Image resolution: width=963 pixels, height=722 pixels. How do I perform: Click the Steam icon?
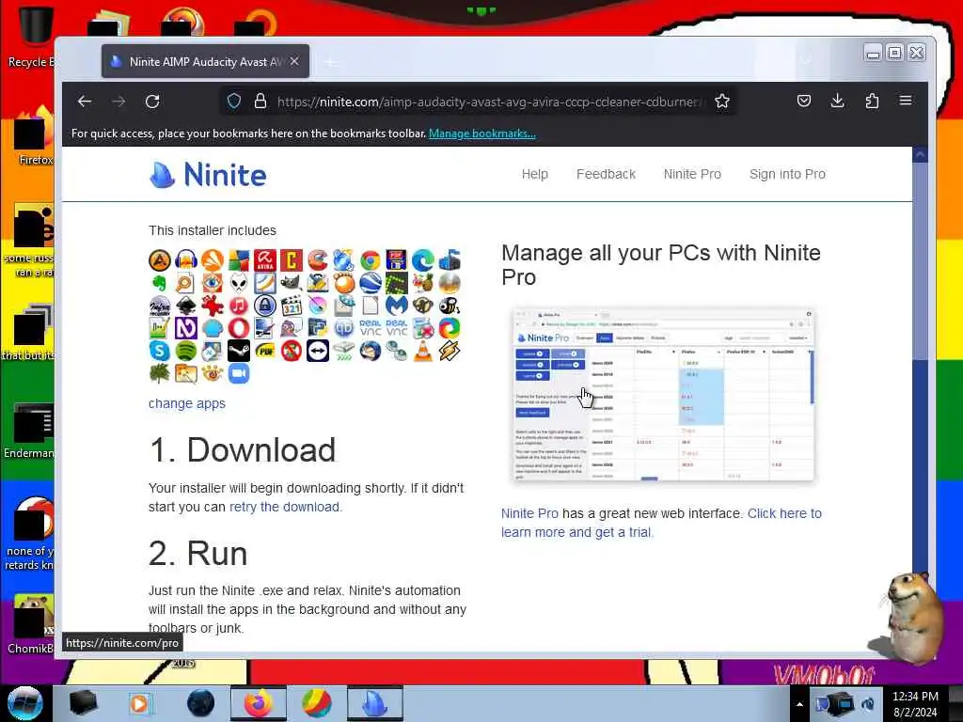click(x=239, y=351)
